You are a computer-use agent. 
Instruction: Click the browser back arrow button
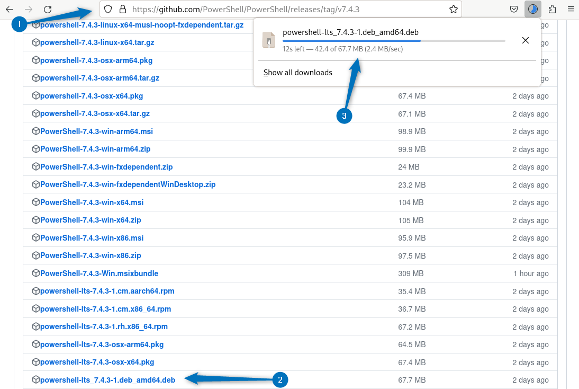click(x=10, y=9)
